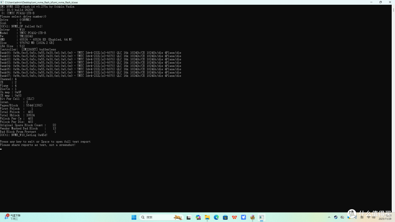Open File Explorer from the taskbar
This screenshot has height=222, width=395.
click(207, 217)
